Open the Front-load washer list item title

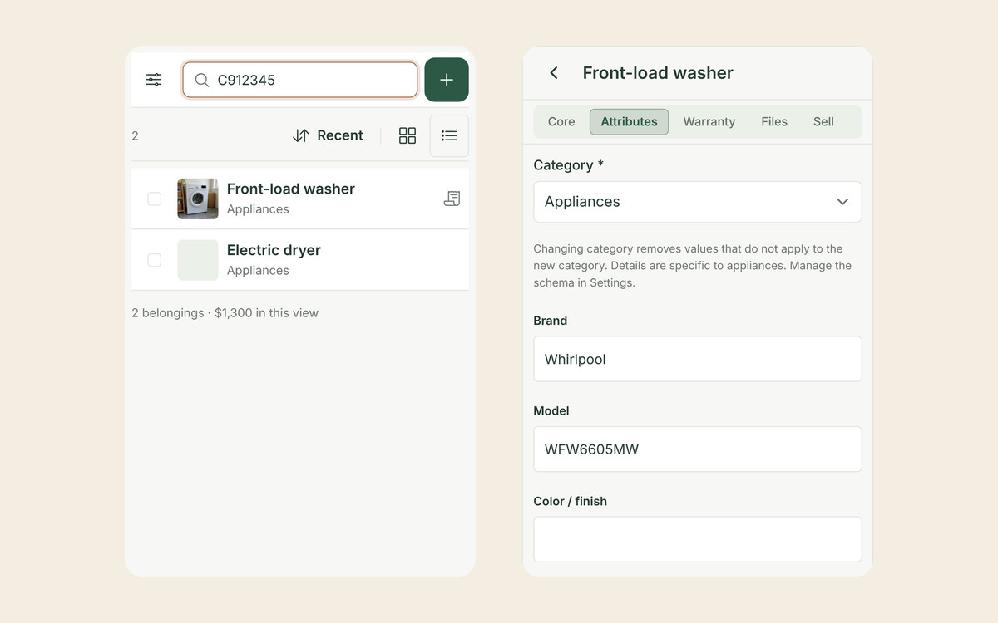click(x=291, y=189)
